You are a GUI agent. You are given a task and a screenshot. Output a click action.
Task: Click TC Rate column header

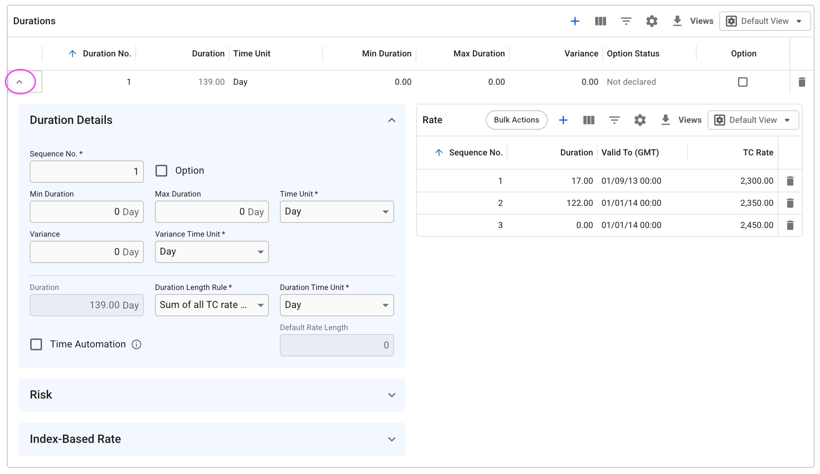pyautogui.click(x=758, y=152)
